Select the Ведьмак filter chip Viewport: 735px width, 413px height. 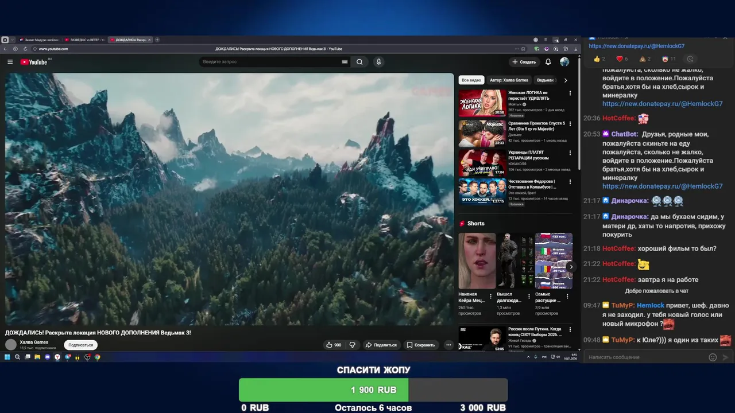[546, 80]
